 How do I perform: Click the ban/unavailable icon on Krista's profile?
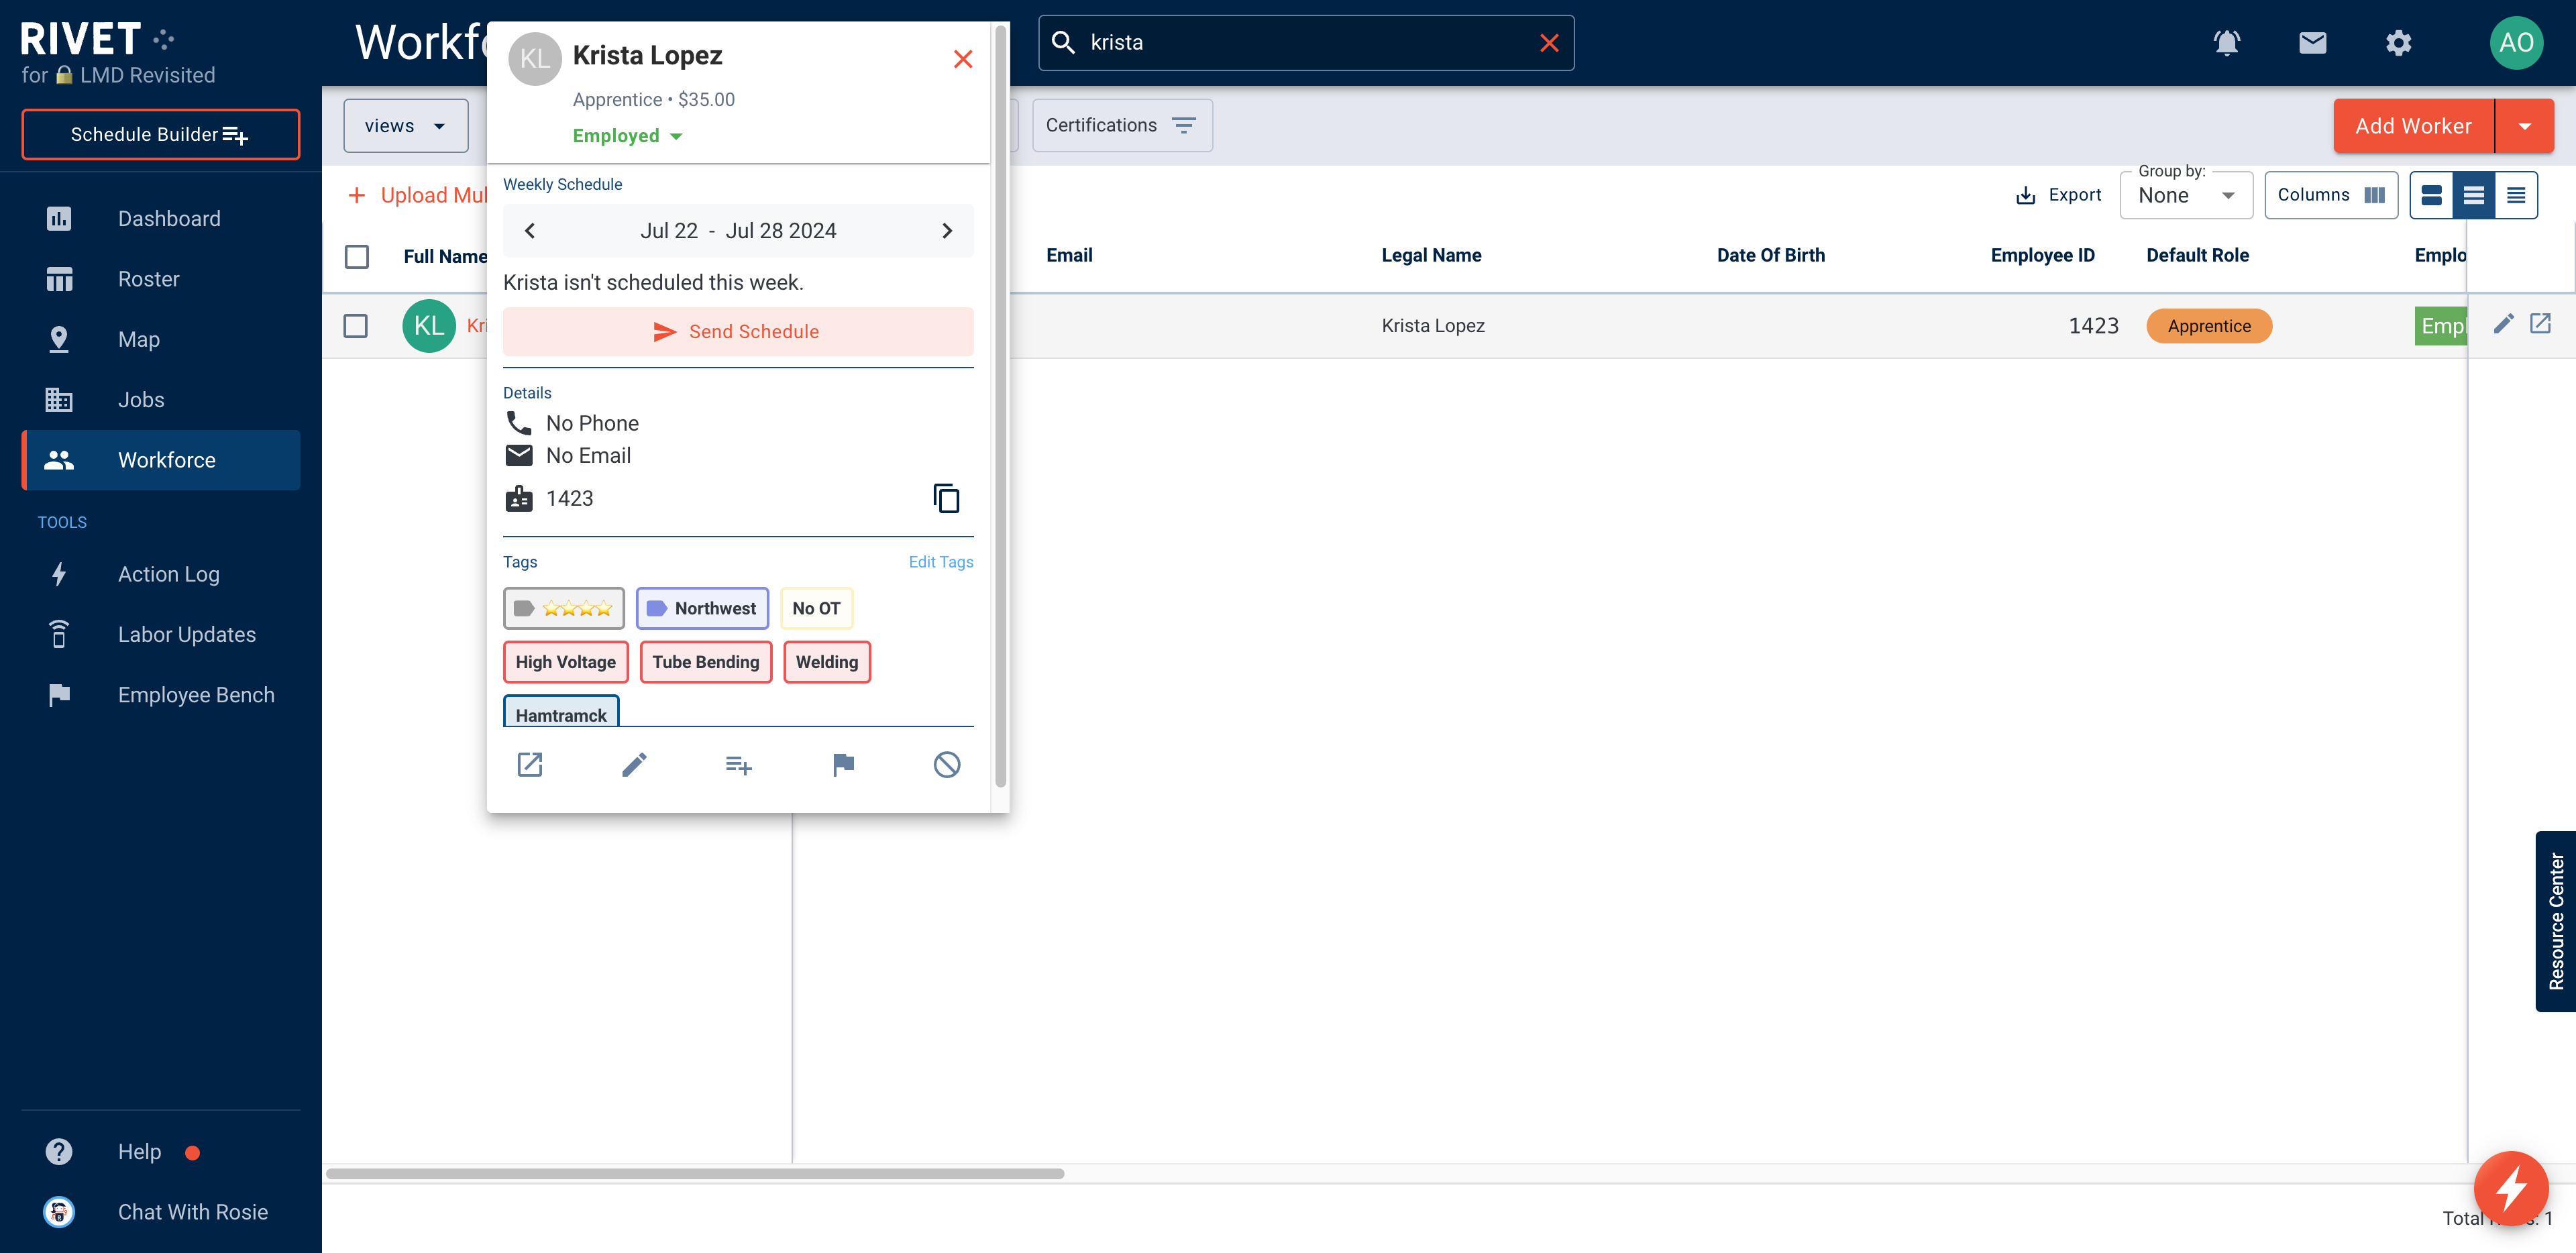(947, 763)
